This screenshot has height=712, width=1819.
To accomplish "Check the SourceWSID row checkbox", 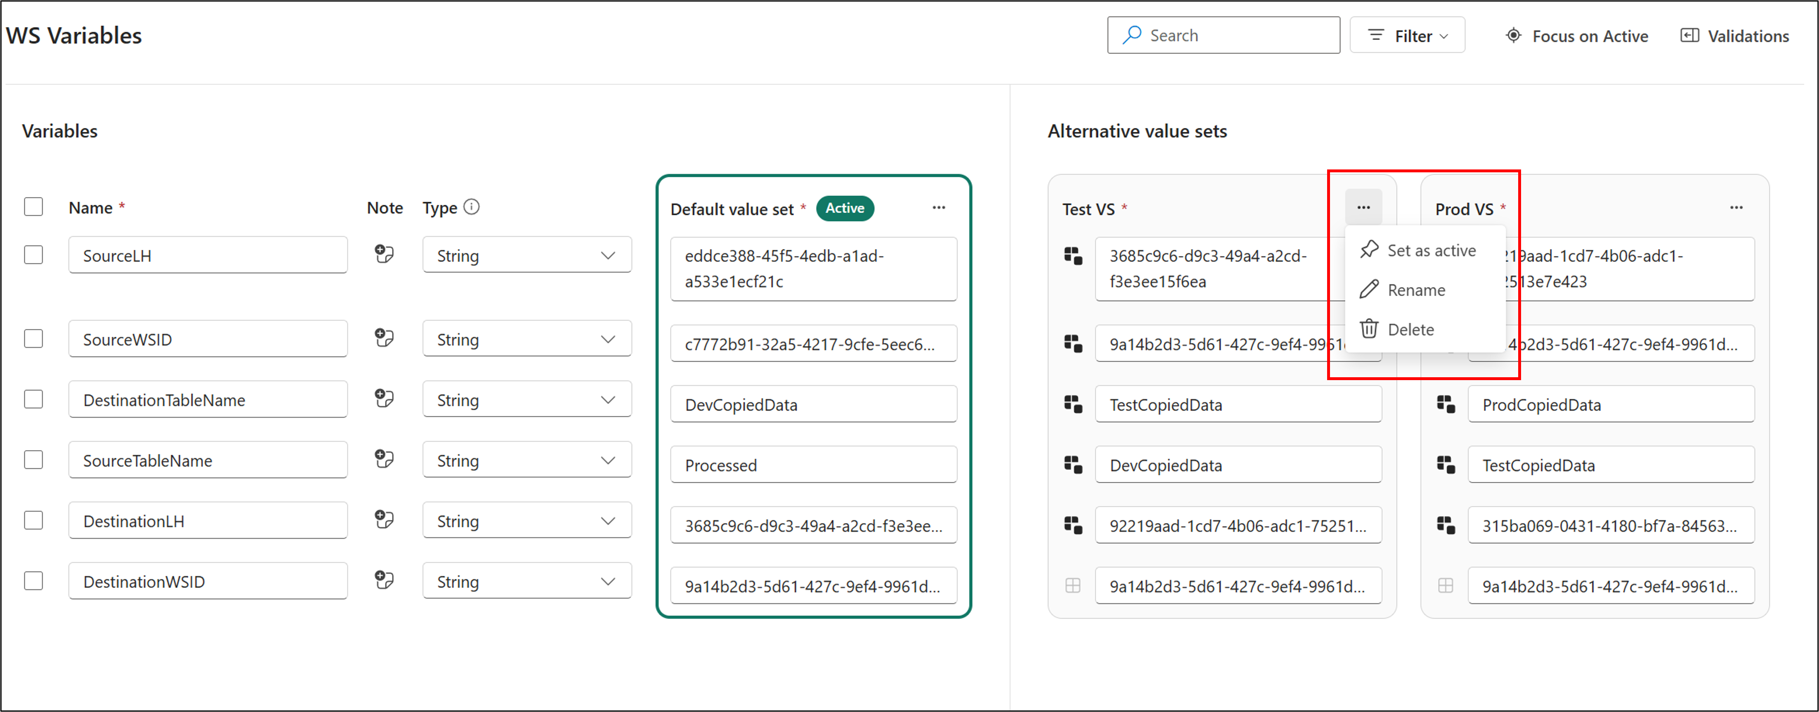I will (x=33, y=339).
